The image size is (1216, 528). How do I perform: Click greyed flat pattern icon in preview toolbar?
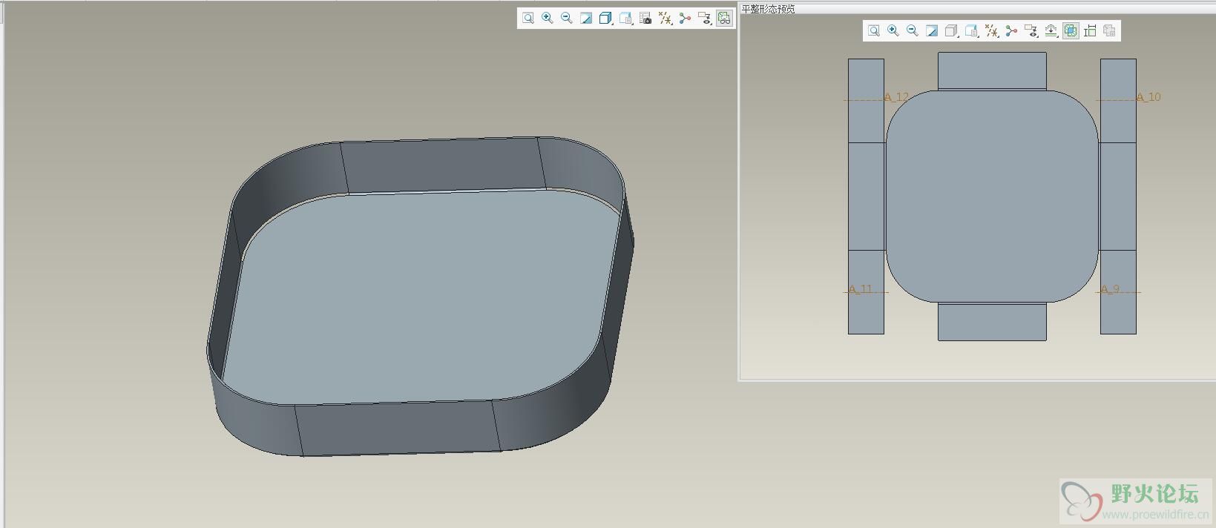click(1109, 30)
